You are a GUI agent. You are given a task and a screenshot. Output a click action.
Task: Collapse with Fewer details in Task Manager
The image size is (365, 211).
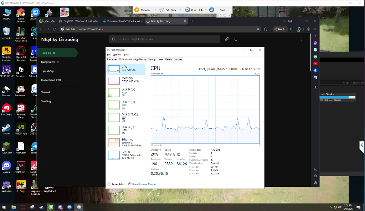(x=116, y=184)
